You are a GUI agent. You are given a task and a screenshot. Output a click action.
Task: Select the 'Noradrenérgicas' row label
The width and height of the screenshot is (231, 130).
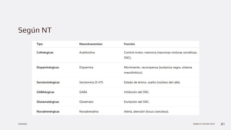[x=48, y=112]
